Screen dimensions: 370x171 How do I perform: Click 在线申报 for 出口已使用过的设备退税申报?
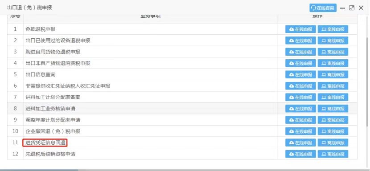click(x=300, y=41)
